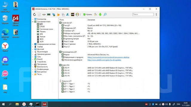Select Чипсет in the tree

tap(42, 37)
